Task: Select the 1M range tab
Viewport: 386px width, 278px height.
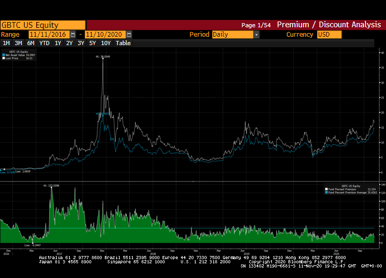Action: (x=6, y=43)
